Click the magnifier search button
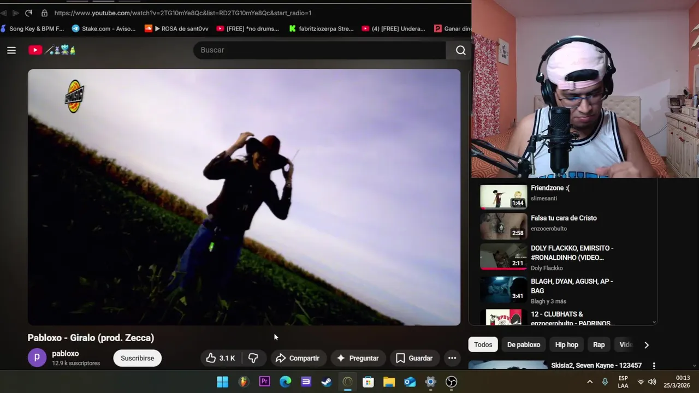 (460, 50)
